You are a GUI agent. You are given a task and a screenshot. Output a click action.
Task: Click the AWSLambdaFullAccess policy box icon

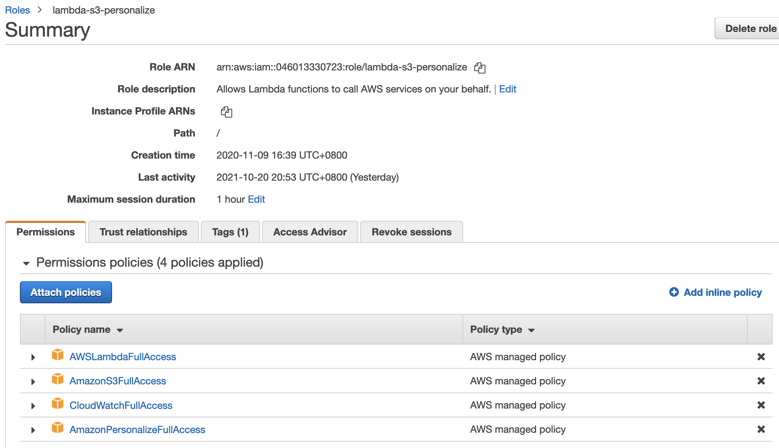[x=58, y=355]
